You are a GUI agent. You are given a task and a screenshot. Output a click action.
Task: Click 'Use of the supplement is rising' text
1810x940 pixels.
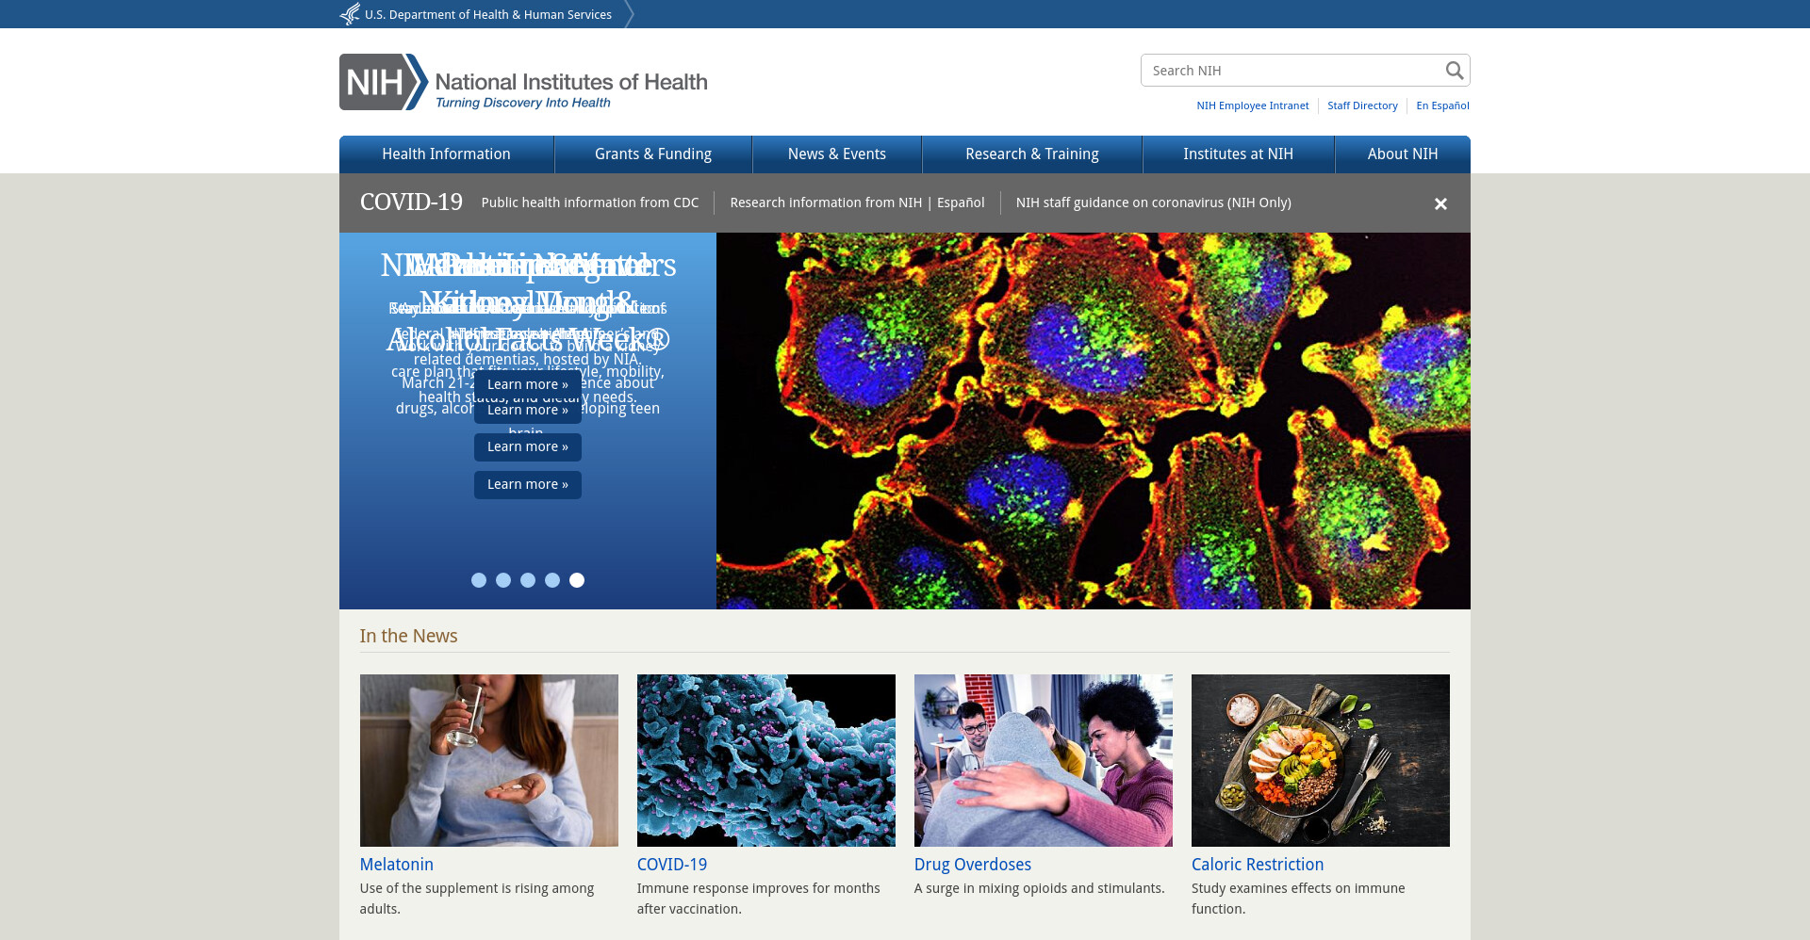point(477,899)
